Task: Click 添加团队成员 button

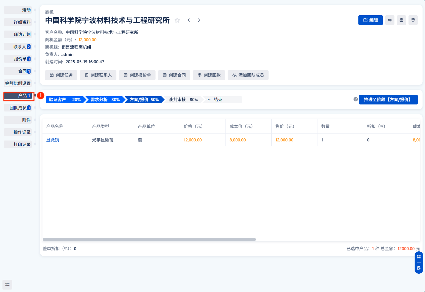Action: 248,75
